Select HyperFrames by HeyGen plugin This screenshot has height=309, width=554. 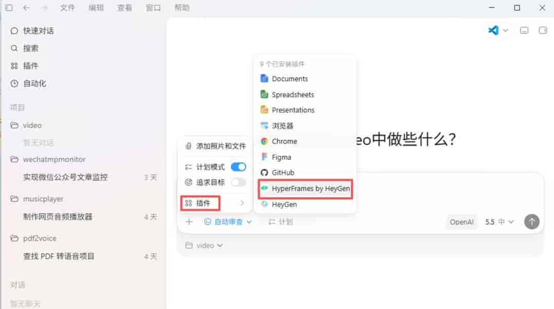[306, 189]
